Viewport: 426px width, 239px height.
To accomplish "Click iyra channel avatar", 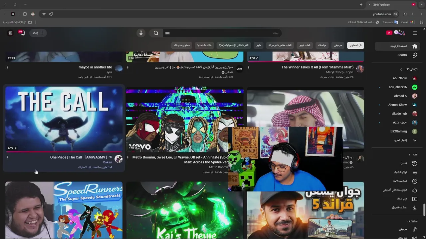I will tap(118, 69).
